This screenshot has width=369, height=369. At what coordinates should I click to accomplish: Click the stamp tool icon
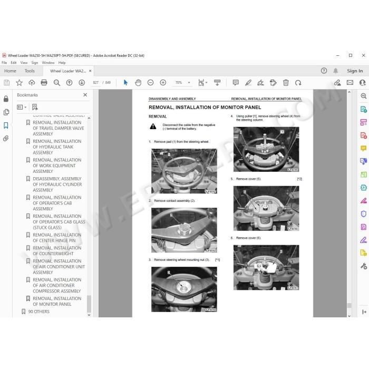(273, 83)
